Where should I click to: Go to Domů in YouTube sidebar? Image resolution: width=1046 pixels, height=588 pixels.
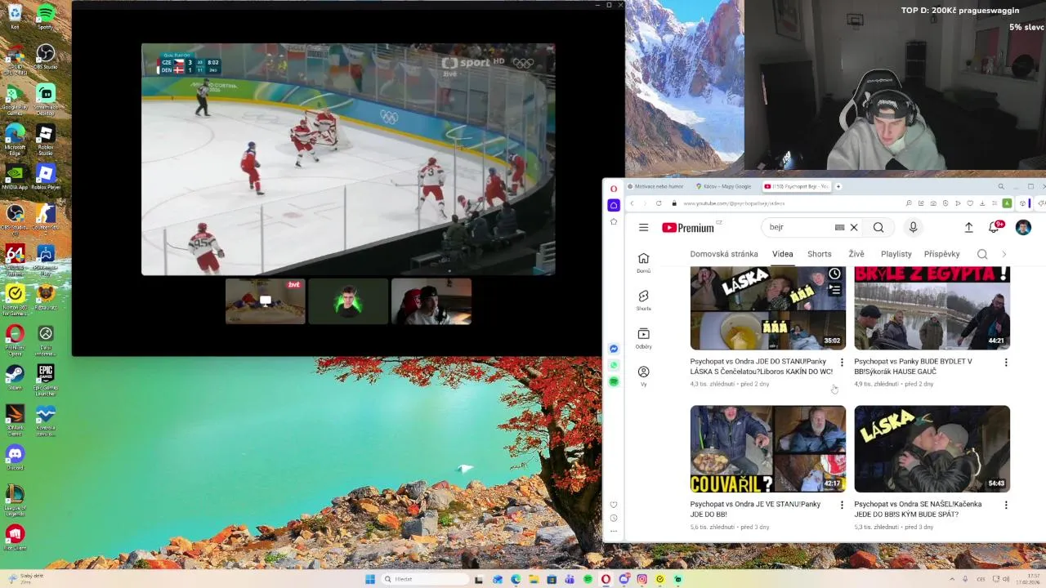coord(644,262)
